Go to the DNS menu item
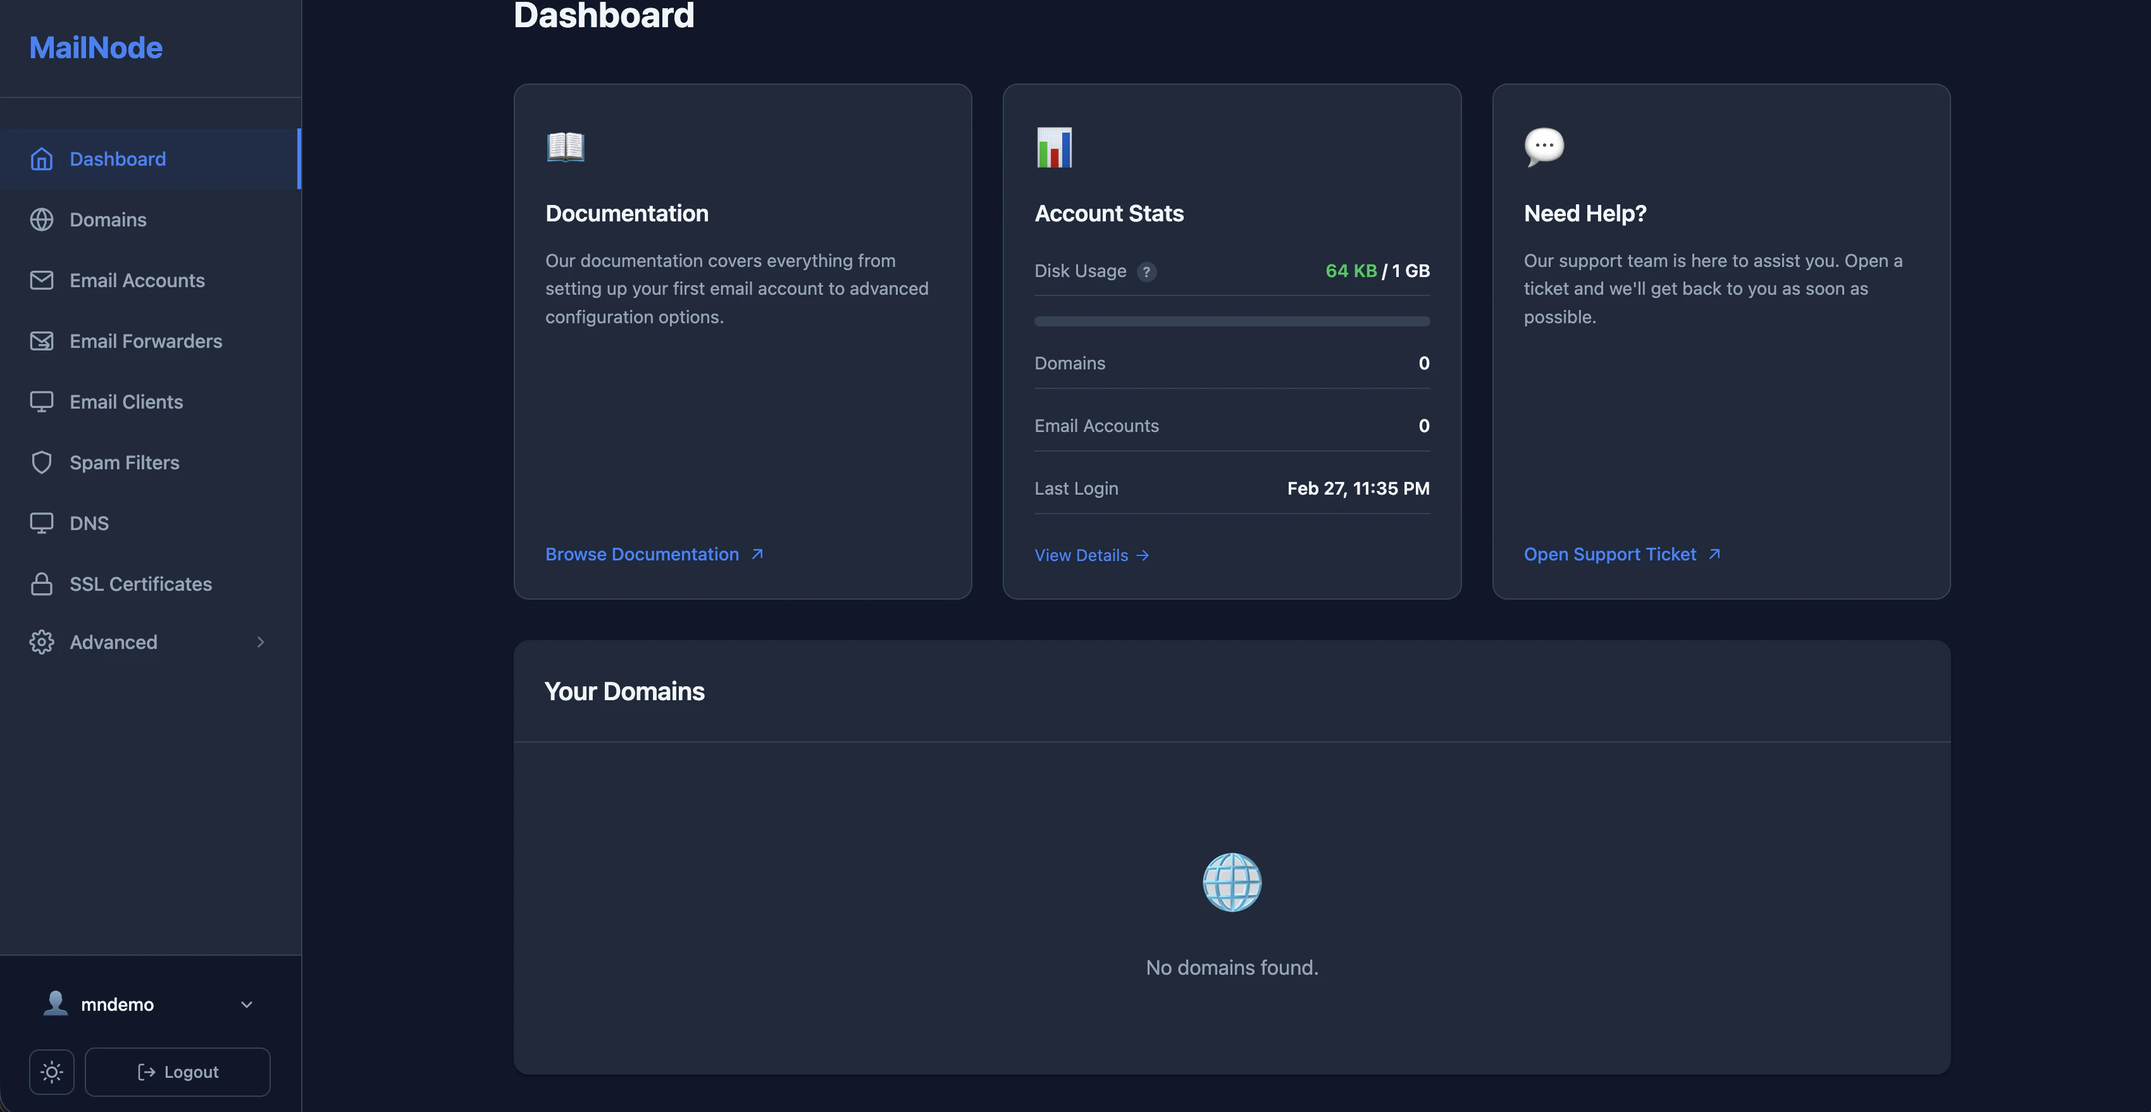 point(89,524)
